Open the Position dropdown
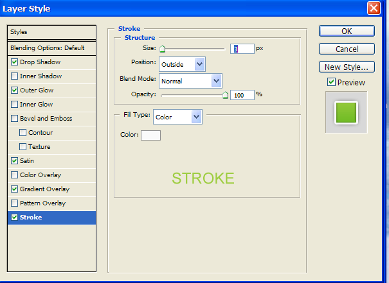Image resolution: width=389 pixels, height=283 pixels. coord(181,63)
